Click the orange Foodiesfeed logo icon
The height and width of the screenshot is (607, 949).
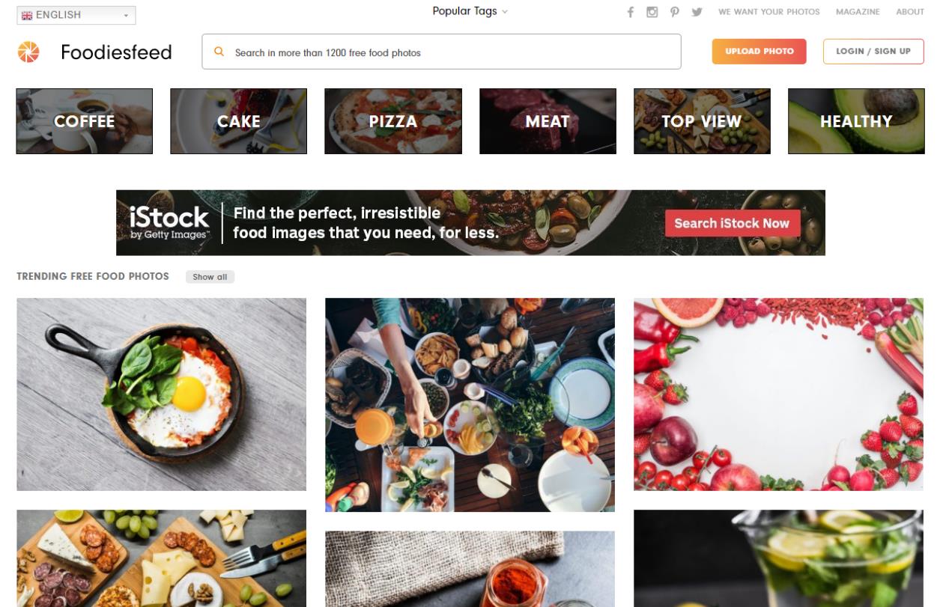click(x=28, y=52)
